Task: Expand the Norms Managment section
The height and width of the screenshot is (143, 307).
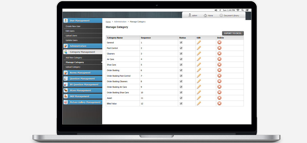Action: click(83, 73)
